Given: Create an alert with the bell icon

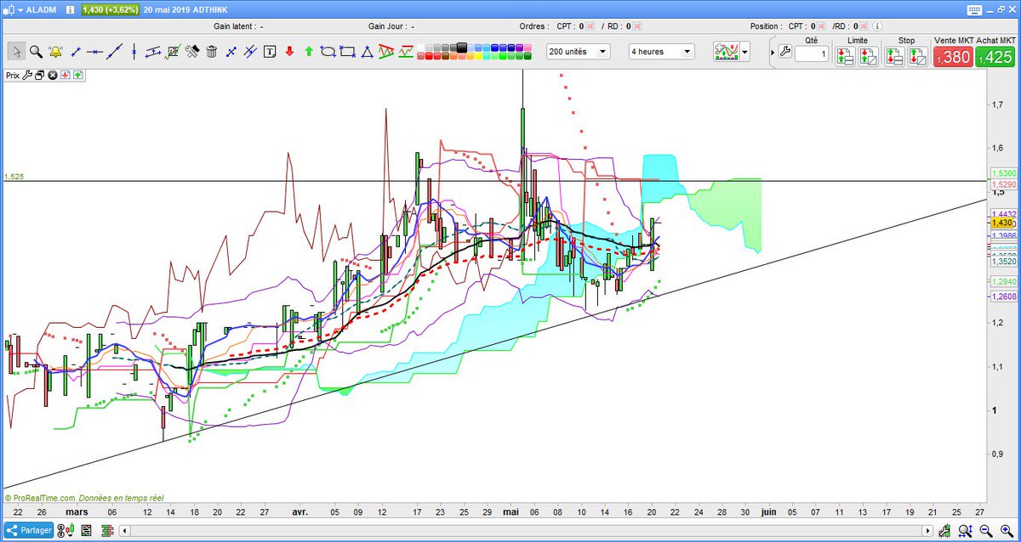Looking at the screenshot, I should pos(55,52).
